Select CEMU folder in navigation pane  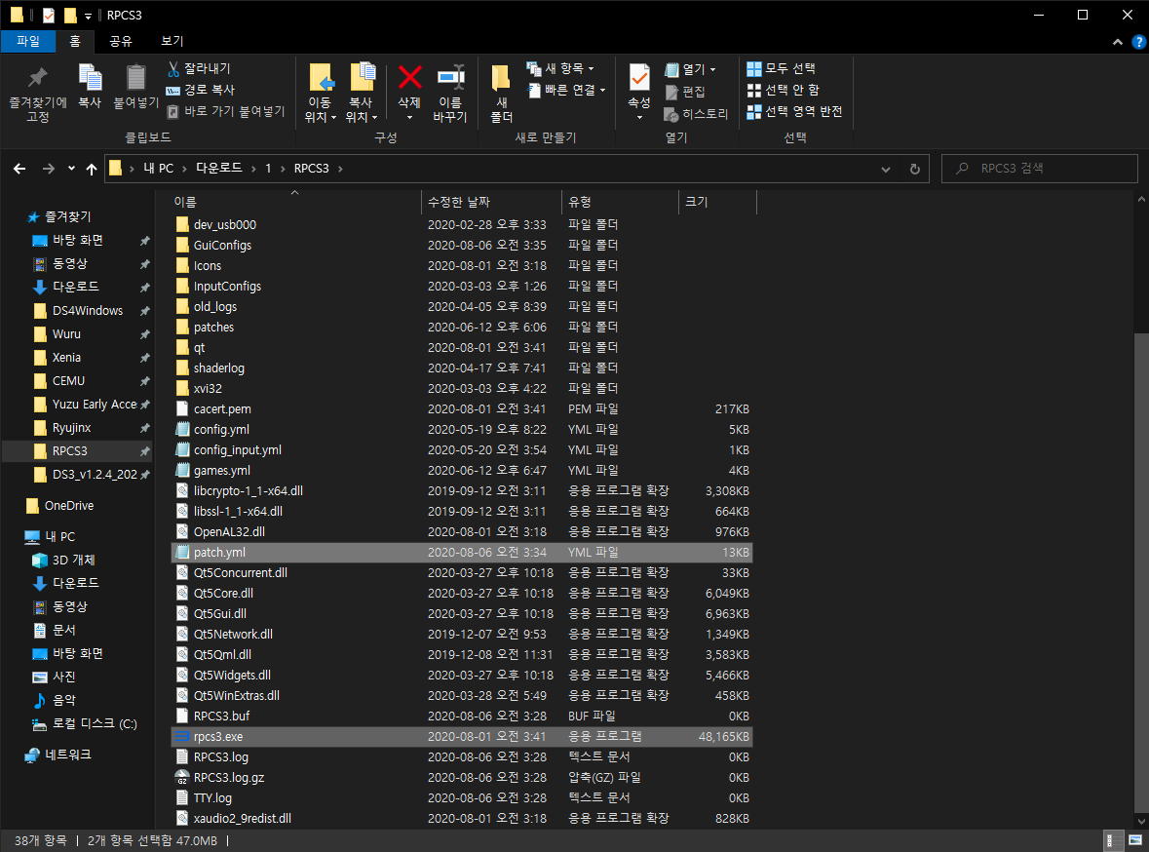tap(68, 381)
